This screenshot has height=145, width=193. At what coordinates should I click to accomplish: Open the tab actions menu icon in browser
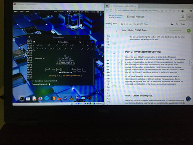pos(107,6)
